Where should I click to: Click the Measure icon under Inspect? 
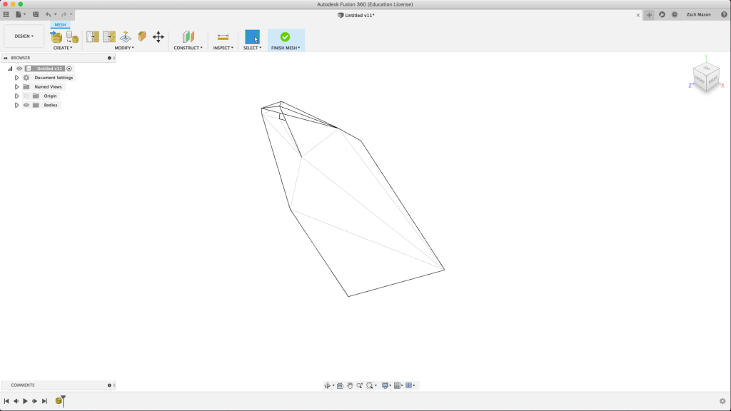tap(223, 36)
